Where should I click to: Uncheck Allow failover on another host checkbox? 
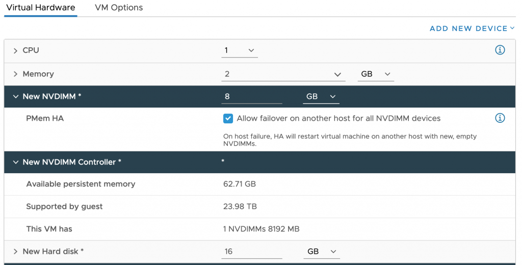(228, 118)
